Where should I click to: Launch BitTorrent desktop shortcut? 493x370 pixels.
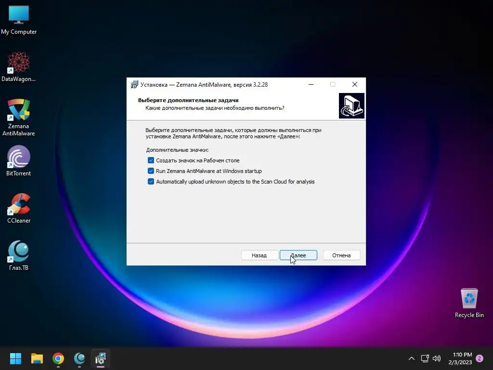point(19,161)
